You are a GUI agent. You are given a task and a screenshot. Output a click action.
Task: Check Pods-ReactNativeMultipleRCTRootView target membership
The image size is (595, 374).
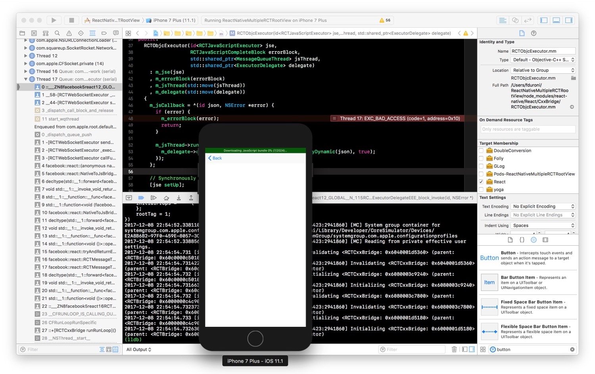(x=481, y=174)
